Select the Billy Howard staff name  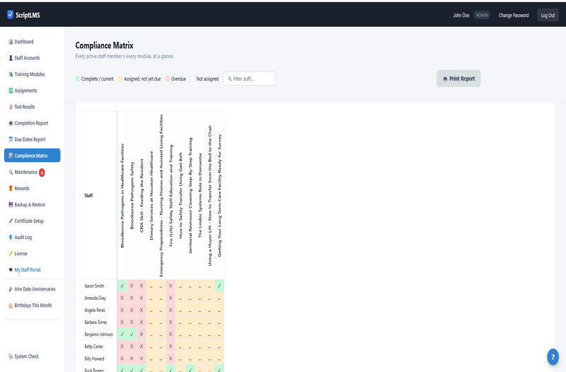tap(94, 359)
